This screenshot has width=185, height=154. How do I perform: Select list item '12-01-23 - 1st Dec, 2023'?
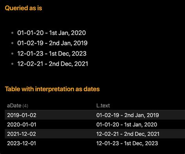[x=52, y=53]
